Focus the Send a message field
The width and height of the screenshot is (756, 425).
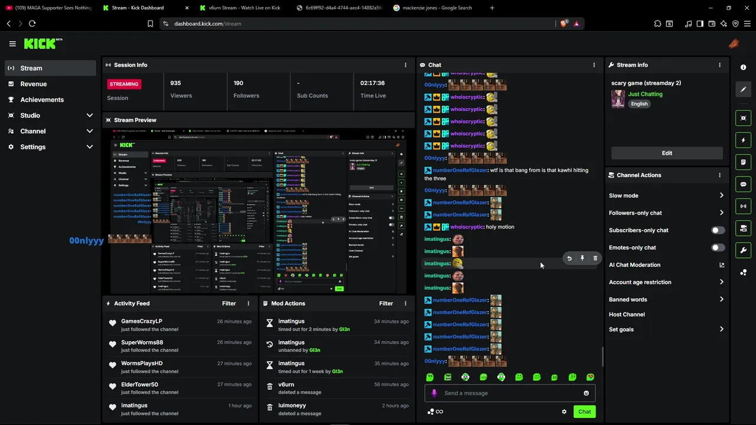coord(510,393)
